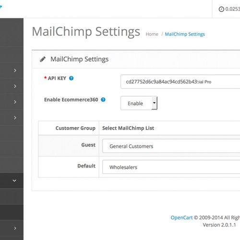Click the Select MailChimp List column header
240x240 pixels.
pos(128,128)
